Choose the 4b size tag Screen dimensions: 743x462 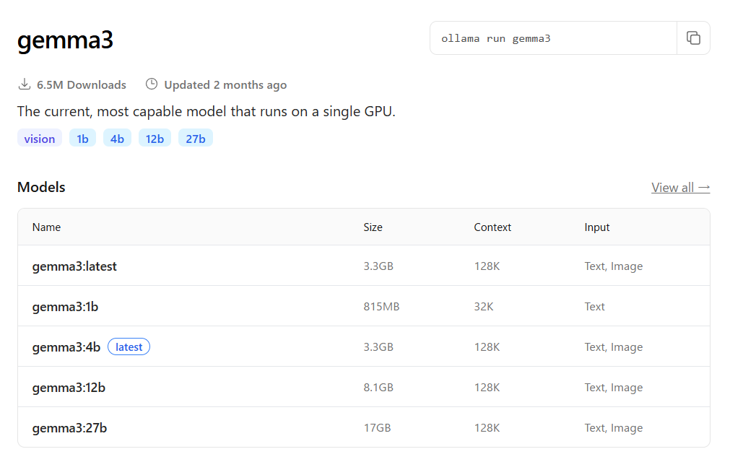coord(117,139)
